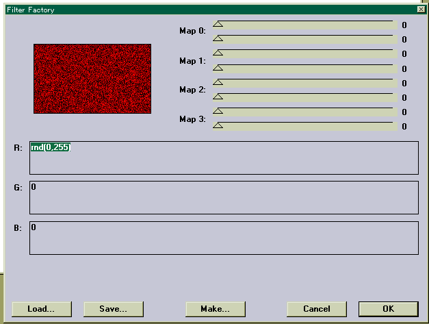
Task: Confirm the filter with OK
Action: [388, 309]
